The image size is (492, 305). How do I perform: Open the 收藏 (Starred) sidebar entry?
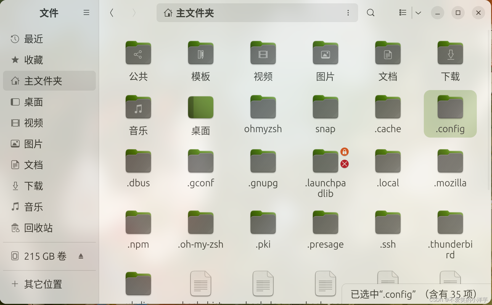pyautogui.click(x=33, y=60)
